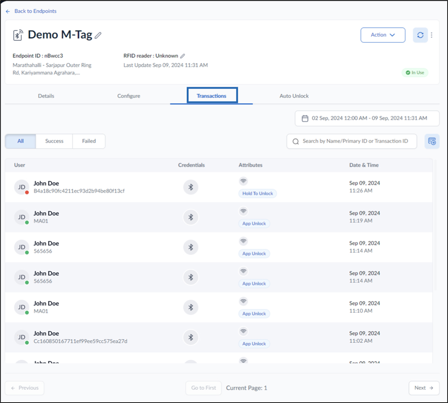
Task: Click the Go to First button
Action: click(x=203, y=388)
